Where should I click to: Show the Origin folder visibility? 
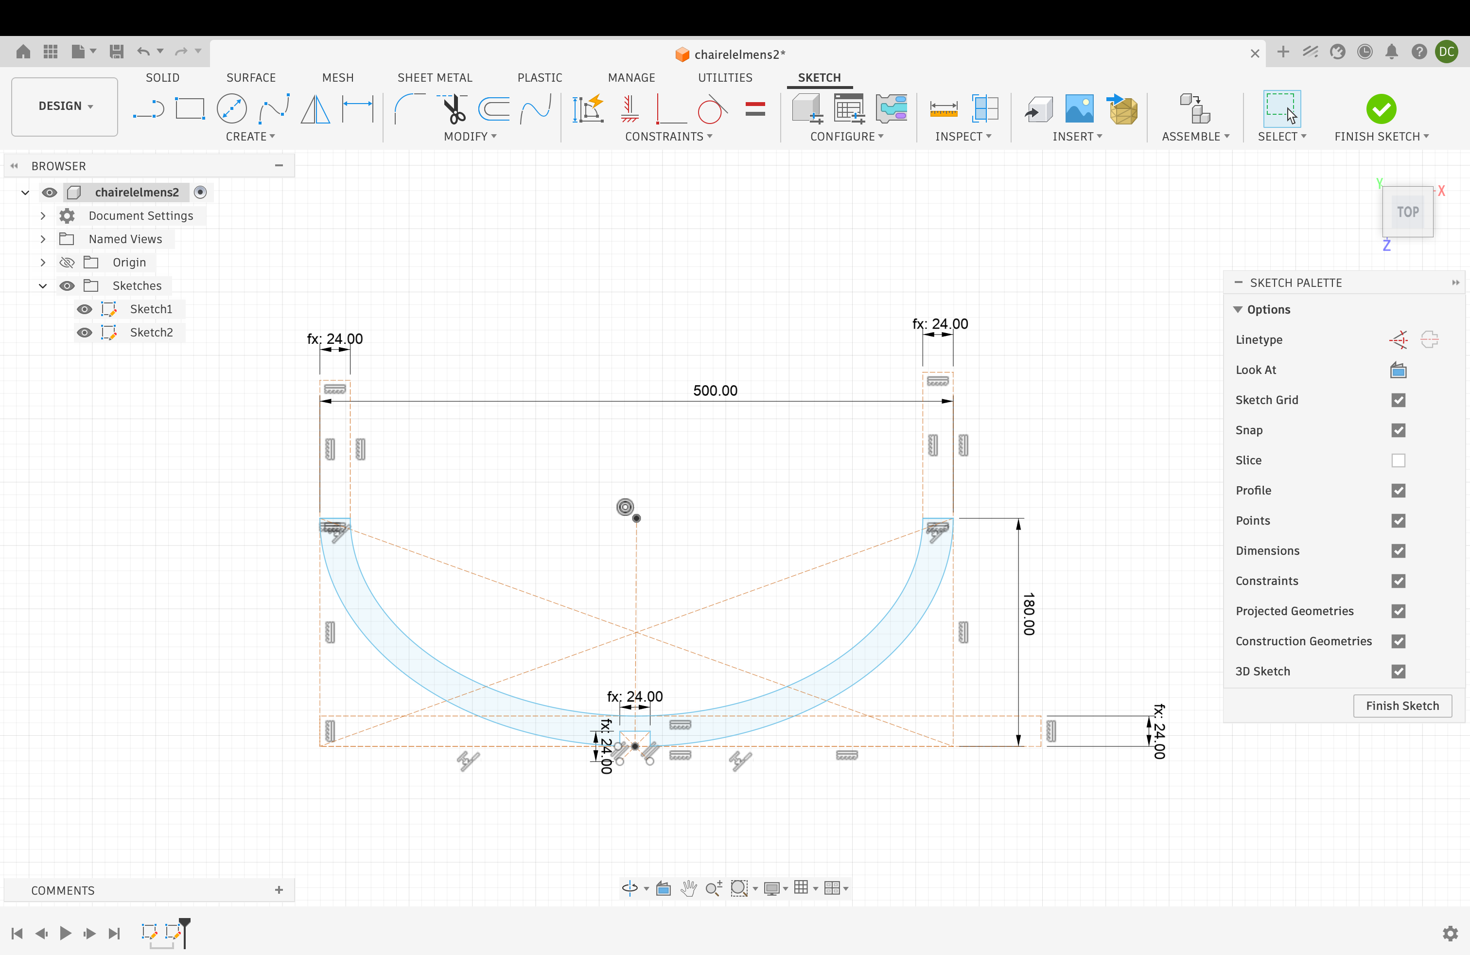pos(67,263)
